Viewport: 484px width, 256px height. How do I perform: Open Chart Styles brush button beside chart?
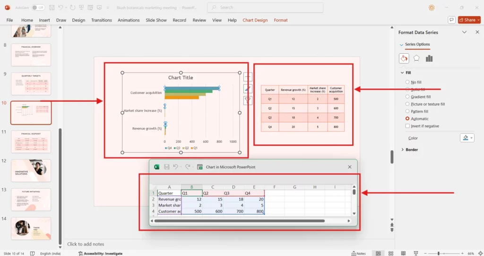pos(248,88)
